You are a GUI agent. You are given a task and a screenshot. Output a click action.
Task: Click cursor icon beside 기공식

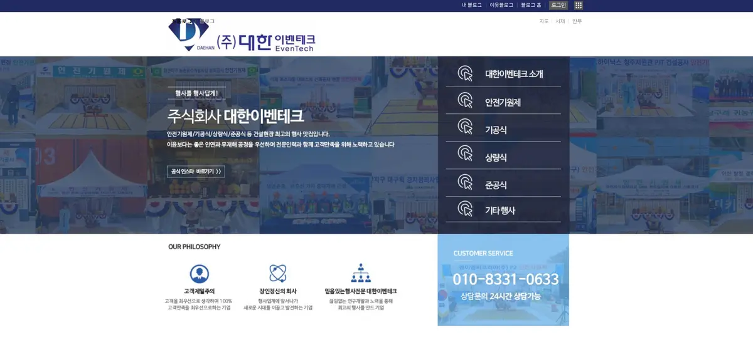(465, 127)
